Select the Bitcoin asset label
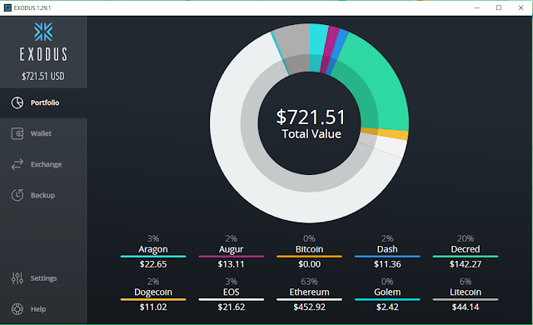This screenshot has height=325, width=533. coord(309,249)
